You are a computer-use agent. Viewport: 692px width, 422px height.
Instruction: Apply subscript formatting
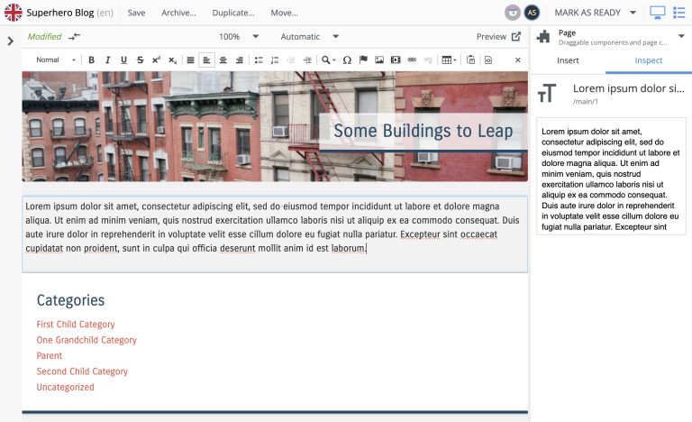pyautogui.click(x=173, y=60)
